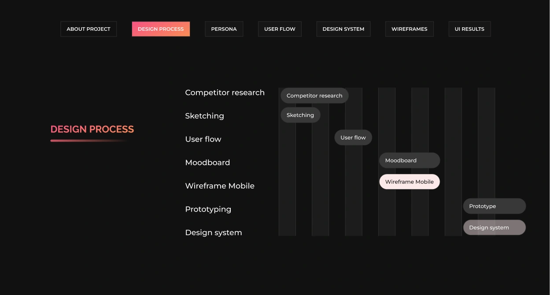
Task: Click the Moodboard row label
Action: (207, 163)
